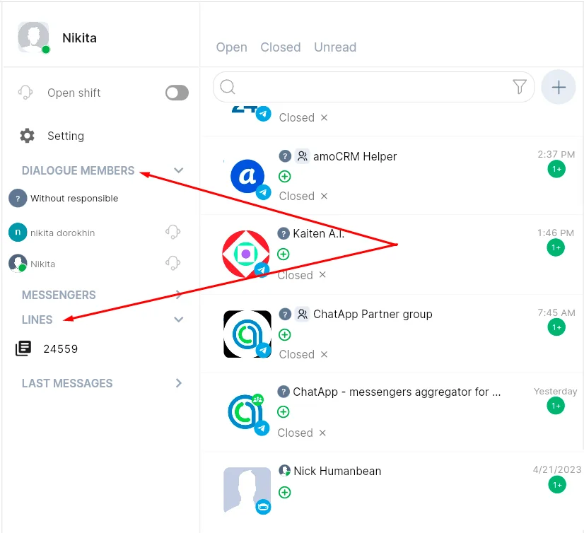Remove Closed tag from Kaiten A.I. chat

[x=322, y=275]
